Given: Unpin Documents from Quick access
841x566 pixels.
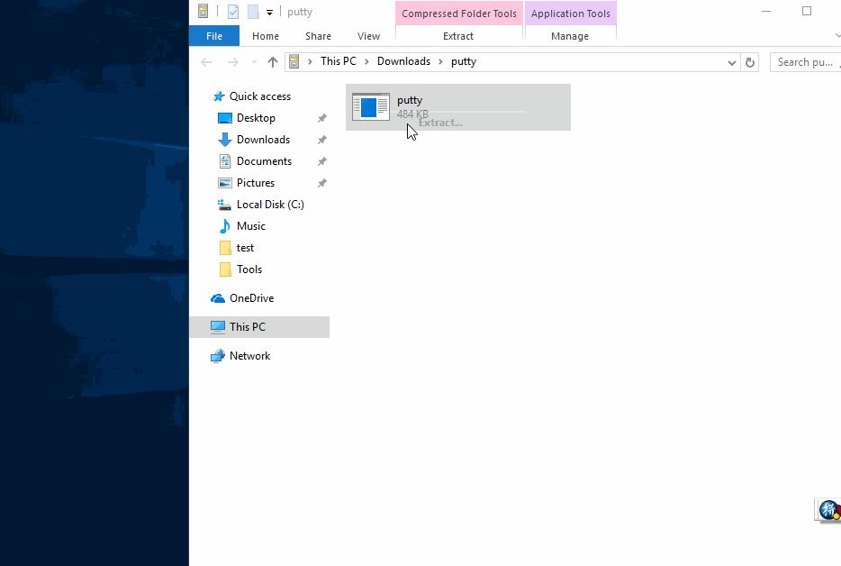Looking at the screenshot, I should [321, 161].
